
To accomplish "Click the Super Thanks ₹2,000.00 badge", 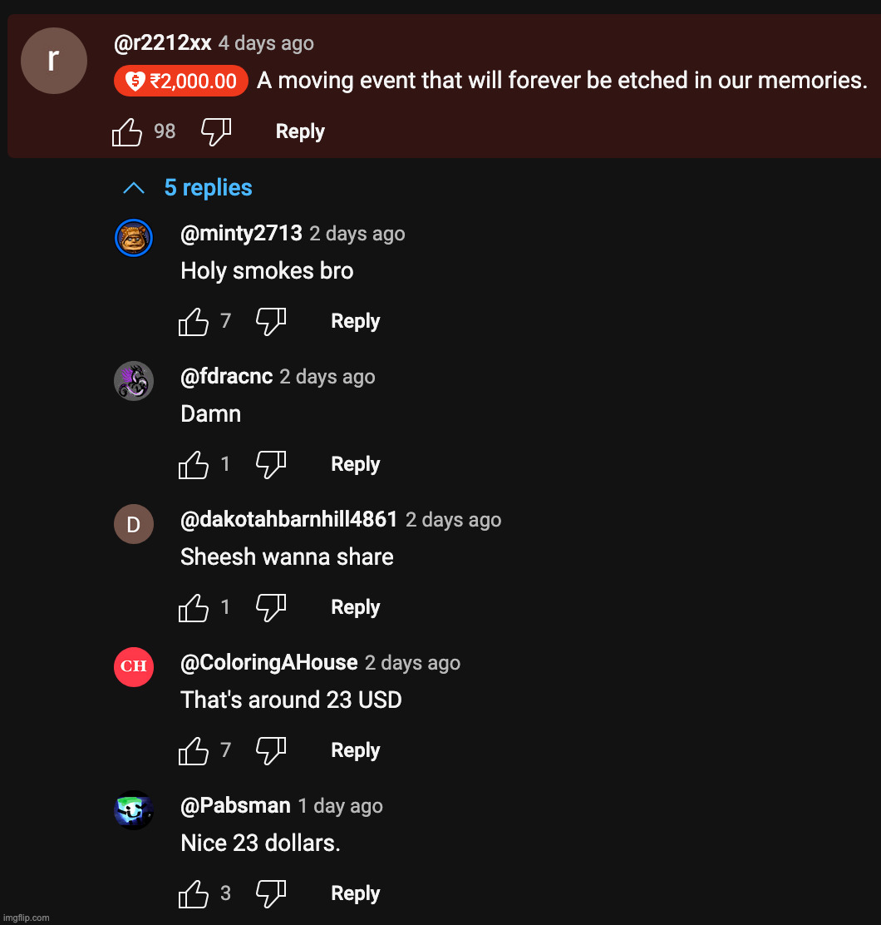I will 180,80.
